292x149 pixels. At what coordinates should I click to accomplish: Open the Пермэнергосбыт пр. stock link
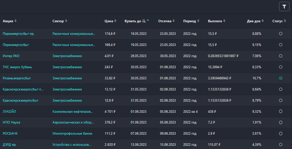tap(19, 34)
